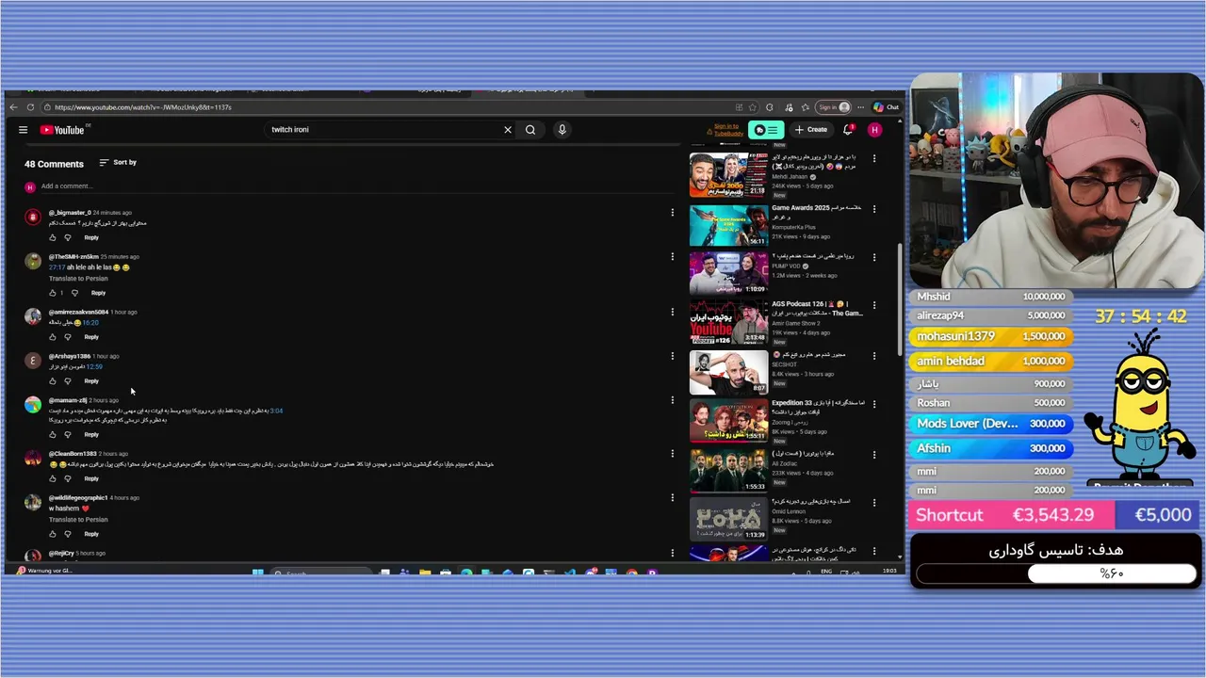Image resolution: width=1206 pixels, height=678 pixels.
Task: Open the TubeBuddy menu button
Action: pos(766,130)
